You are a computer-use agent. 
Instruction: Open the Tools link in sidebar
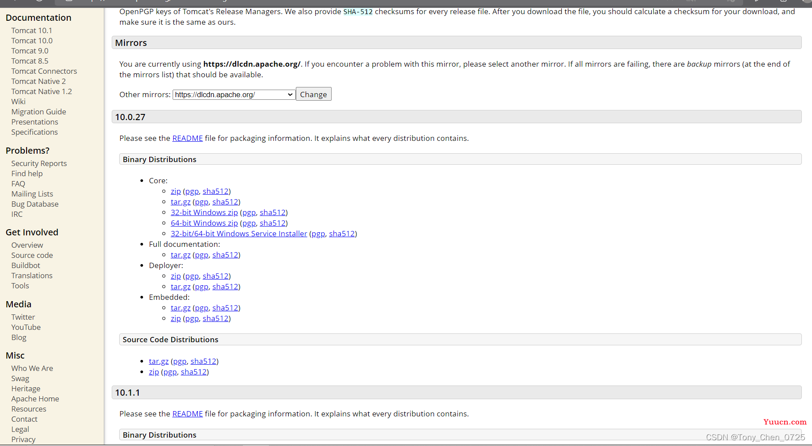(20, 286)
